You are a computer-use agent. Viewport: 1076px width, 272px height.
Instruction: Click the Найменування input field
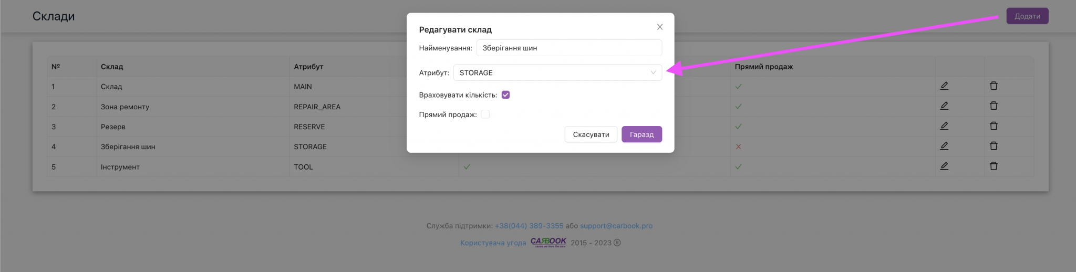point(569,48)
